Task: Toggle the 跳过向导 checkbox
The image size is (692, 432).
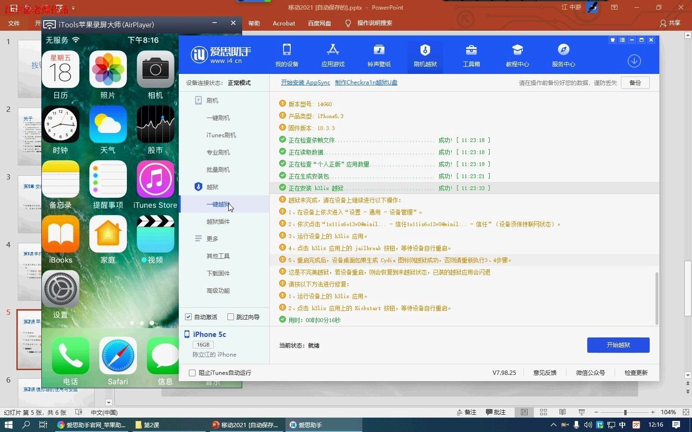Action: (231, 317)
